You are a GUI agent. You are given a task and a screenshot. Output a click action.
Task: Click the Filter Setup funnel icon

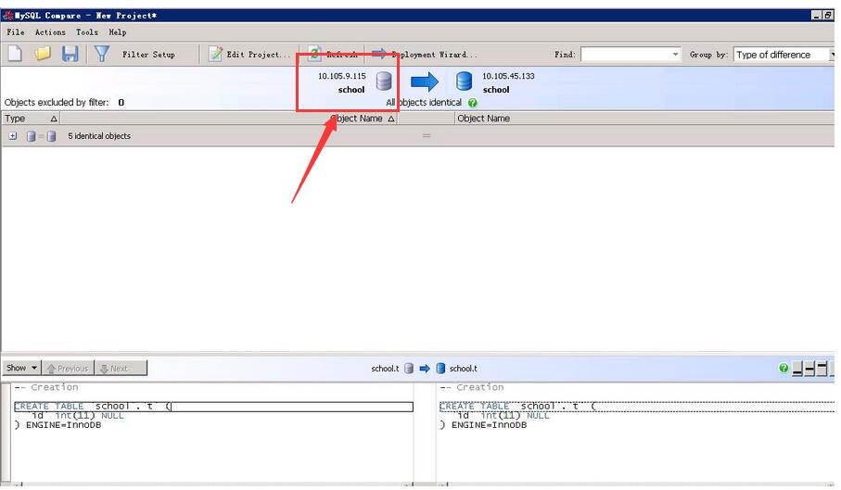click(101, 54)
